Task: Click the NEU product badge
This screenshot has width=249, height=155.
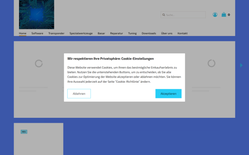Action: point(24,132)
